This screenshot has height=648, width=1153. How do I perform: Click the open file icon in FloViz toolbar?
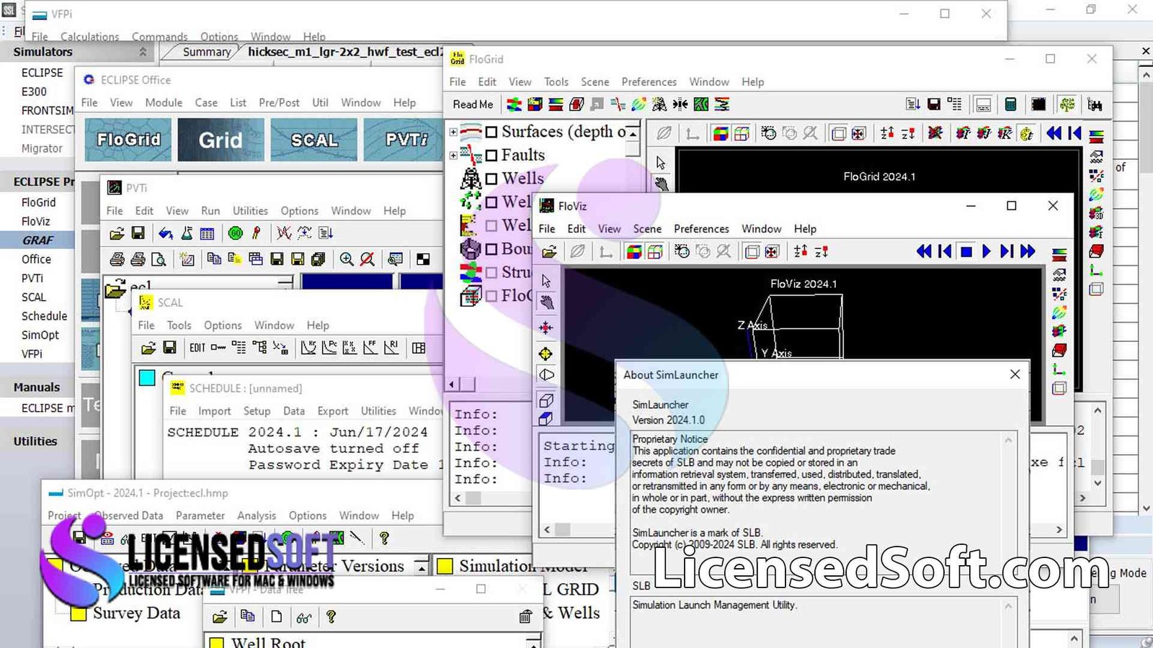pos(549,251)
